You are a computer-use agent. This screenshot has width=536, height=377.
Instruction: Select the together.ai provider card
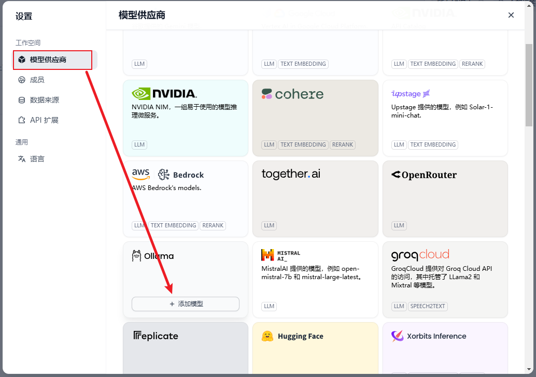(x=315, y=199)
